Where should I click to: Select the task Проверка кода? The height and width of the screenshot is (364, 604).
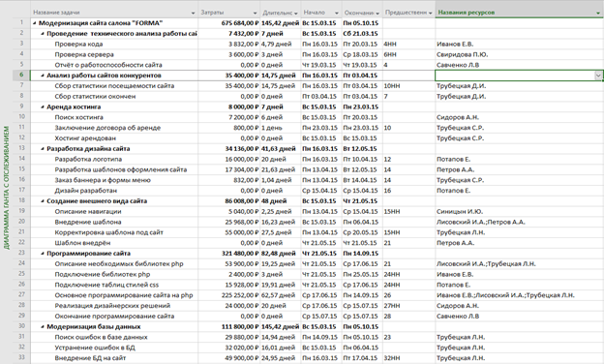78,45
